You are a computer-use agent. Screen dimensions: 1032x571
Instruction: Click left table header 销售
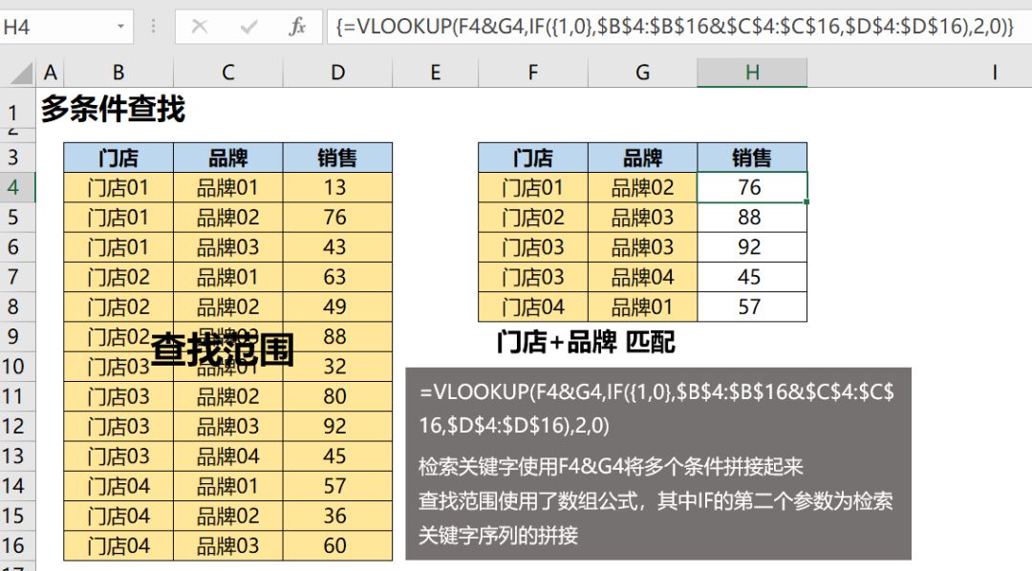coord(337,158)
